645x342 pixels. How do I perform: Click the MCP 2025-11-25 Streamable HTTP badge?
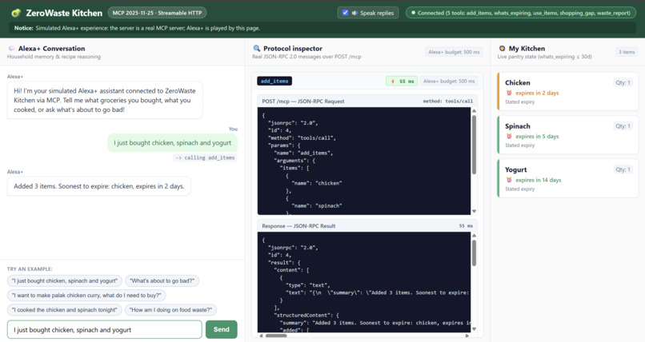(157, 13)
